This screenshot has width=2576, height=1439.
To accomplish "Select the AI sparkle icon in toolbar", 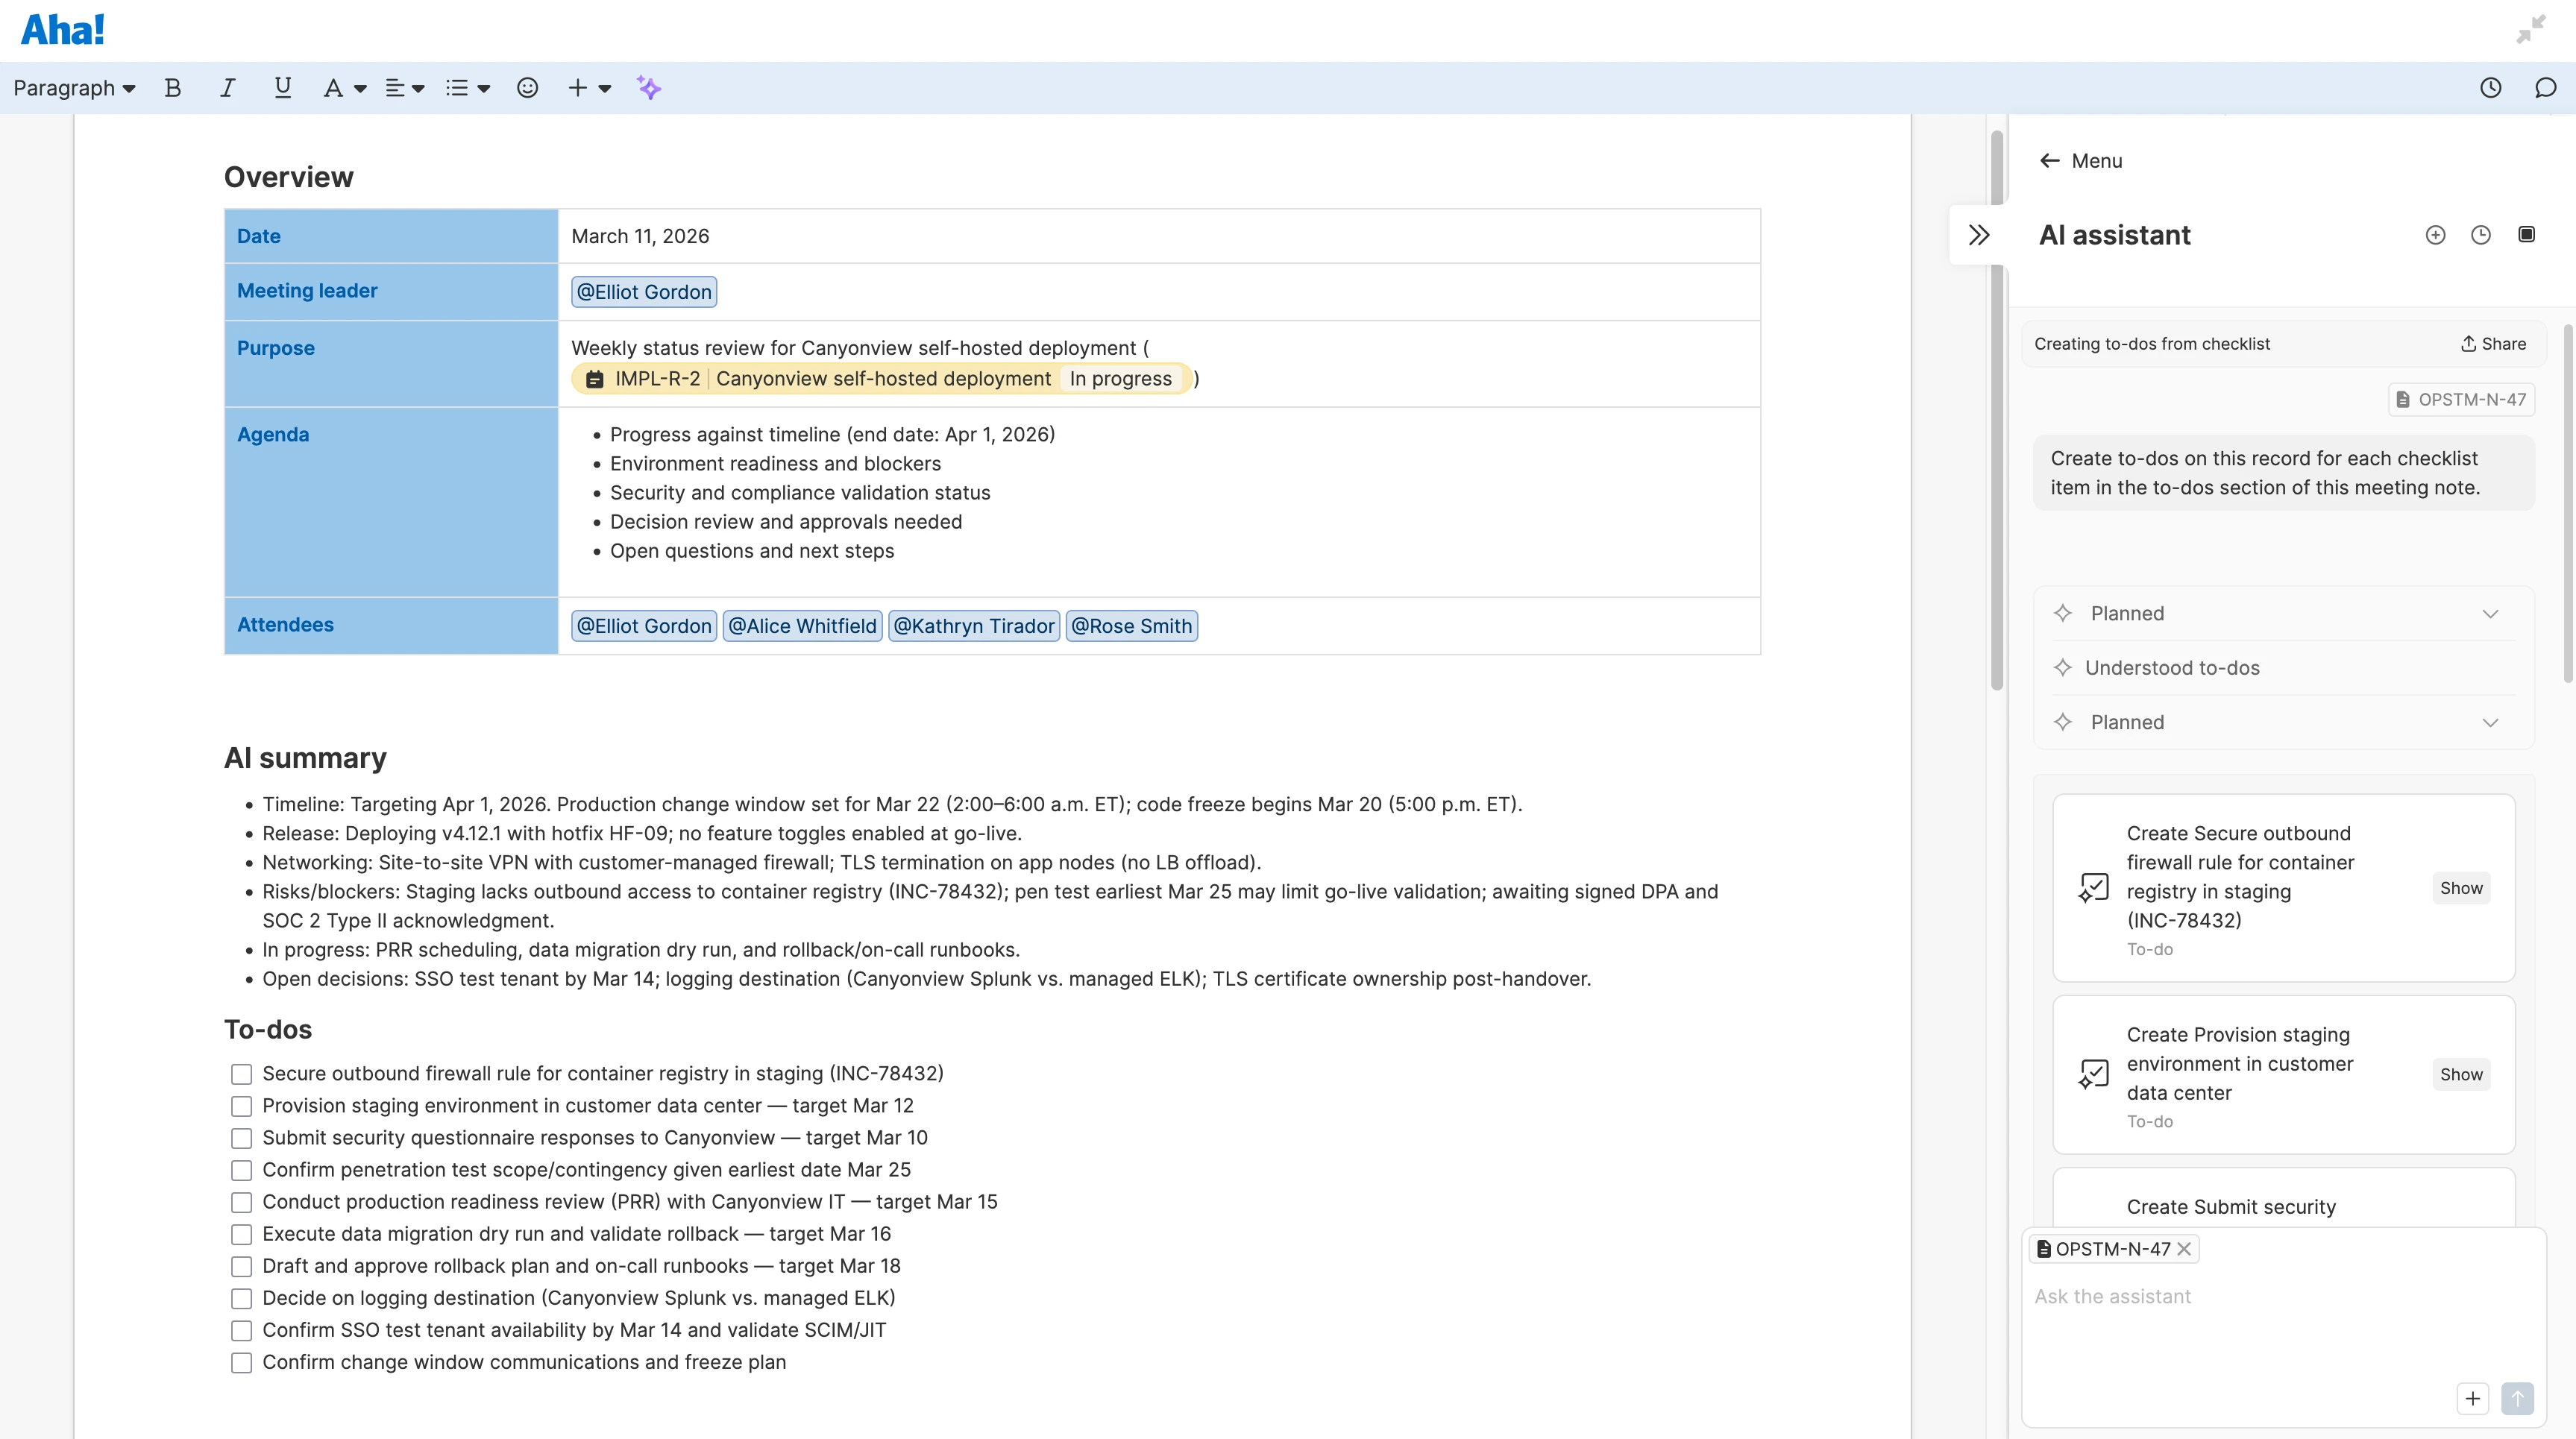I will click(x=650, y=88).
